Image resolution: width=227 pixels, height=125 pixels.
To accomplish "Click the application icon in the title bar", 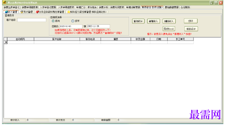I will click(x=4, y=2).
